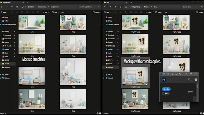Click the PC icon in dog address bar
Viewport: 204px width, 115px height.
126,7
